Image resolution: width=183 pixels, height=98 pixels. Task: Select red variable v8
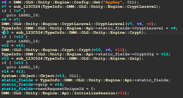tap(149, 24)
